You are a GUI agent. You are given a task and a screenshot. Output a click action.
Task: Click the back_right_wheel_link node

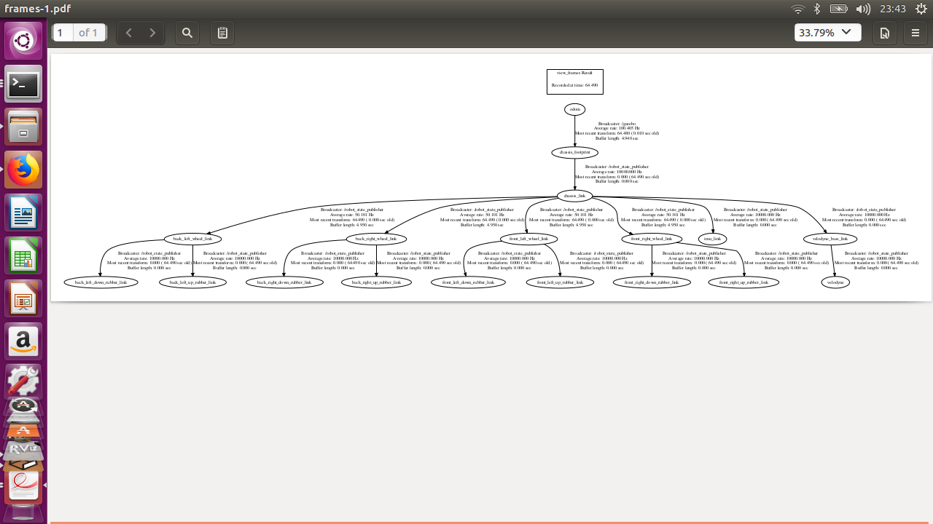coord(375,238)
